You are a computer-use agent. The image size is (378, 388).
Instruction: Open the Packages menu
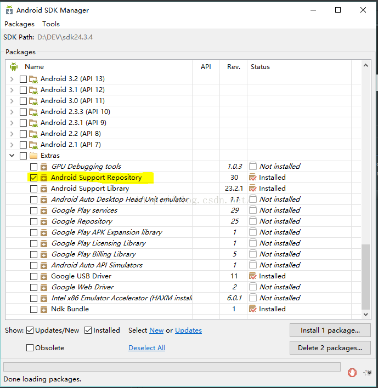(x=19, y=24)
